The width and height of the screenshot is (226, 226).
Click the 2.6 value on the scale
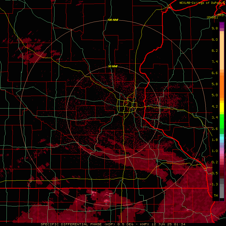(x=215, y=129)
